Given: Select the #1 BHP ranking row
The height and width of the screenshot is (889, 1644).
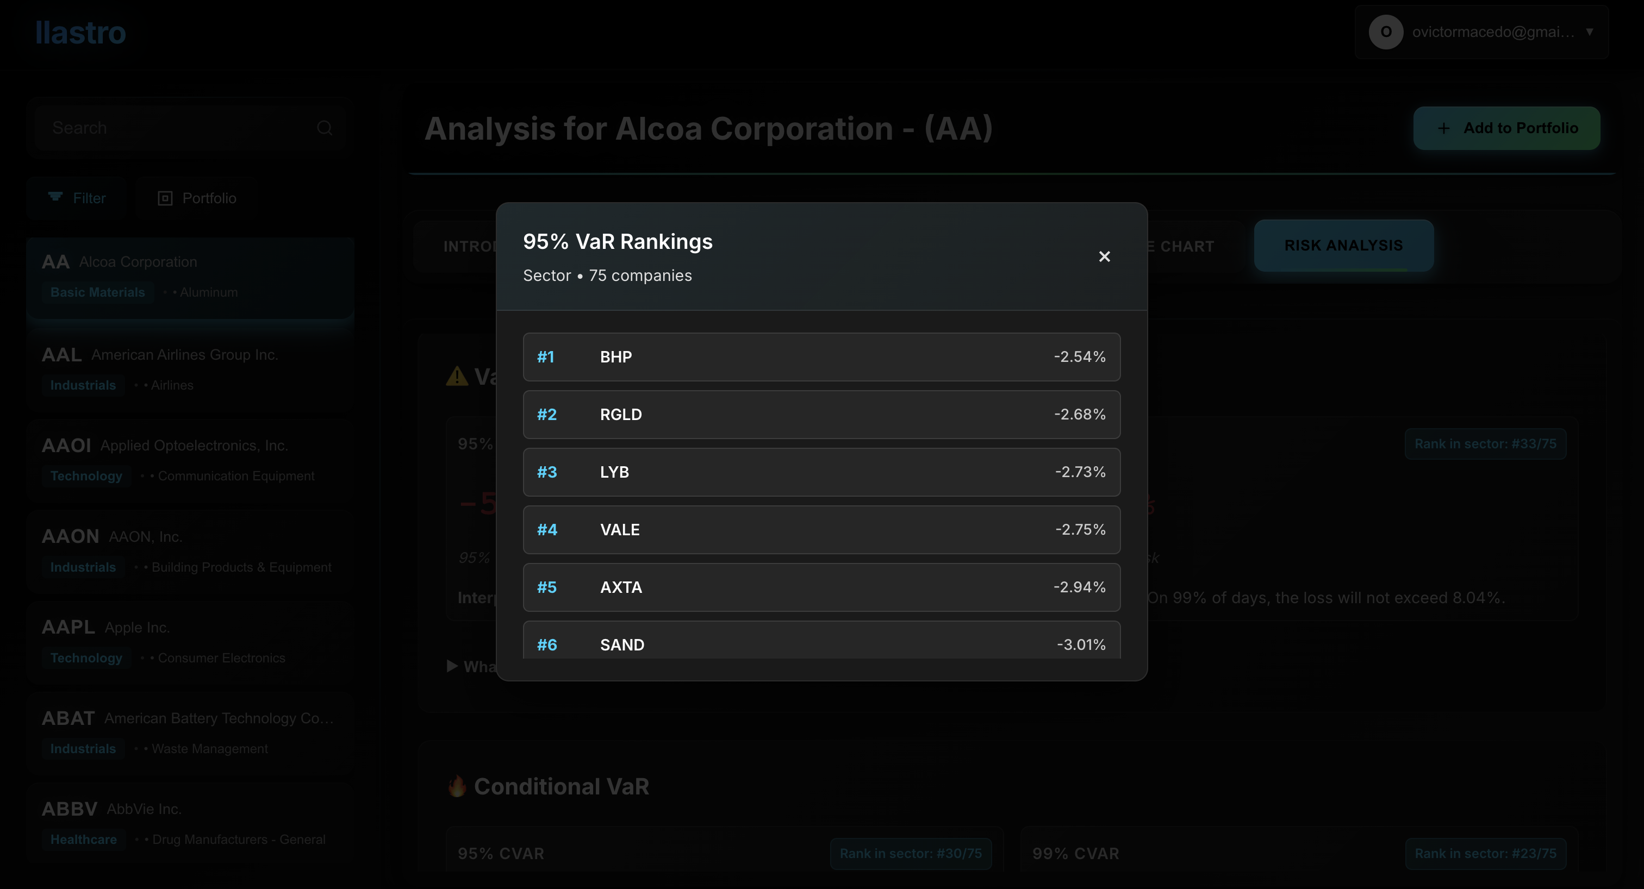Looking at the screenshot, I should pos(821,357).
